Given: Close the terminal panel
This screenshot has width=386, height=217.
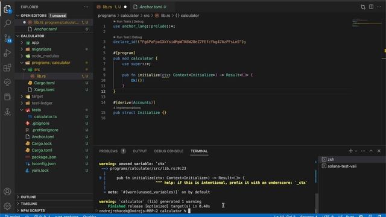Looking at the screenshot, I should [379, 151].
